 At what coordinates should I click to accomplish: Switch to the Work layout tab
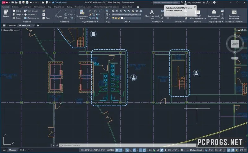[22, 150]
